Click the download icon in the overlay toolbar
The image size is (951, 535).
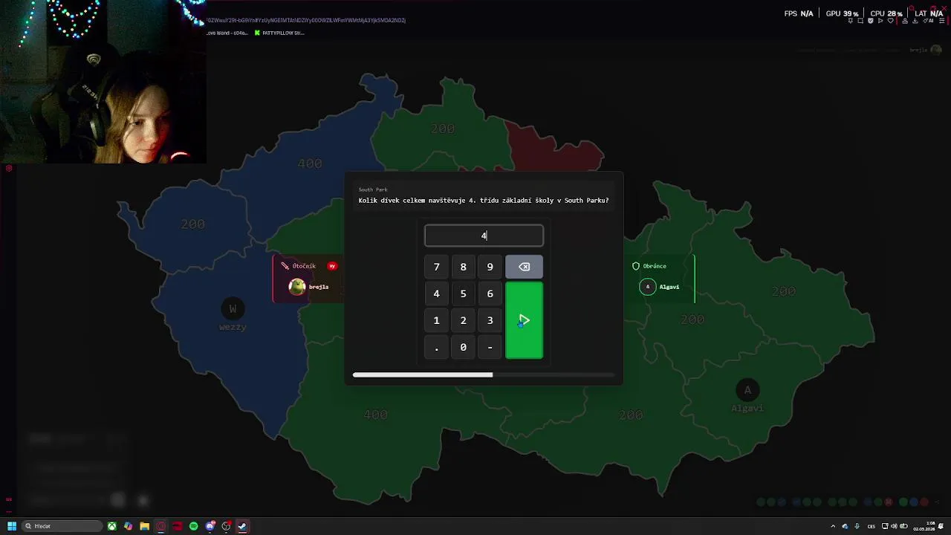915,21
